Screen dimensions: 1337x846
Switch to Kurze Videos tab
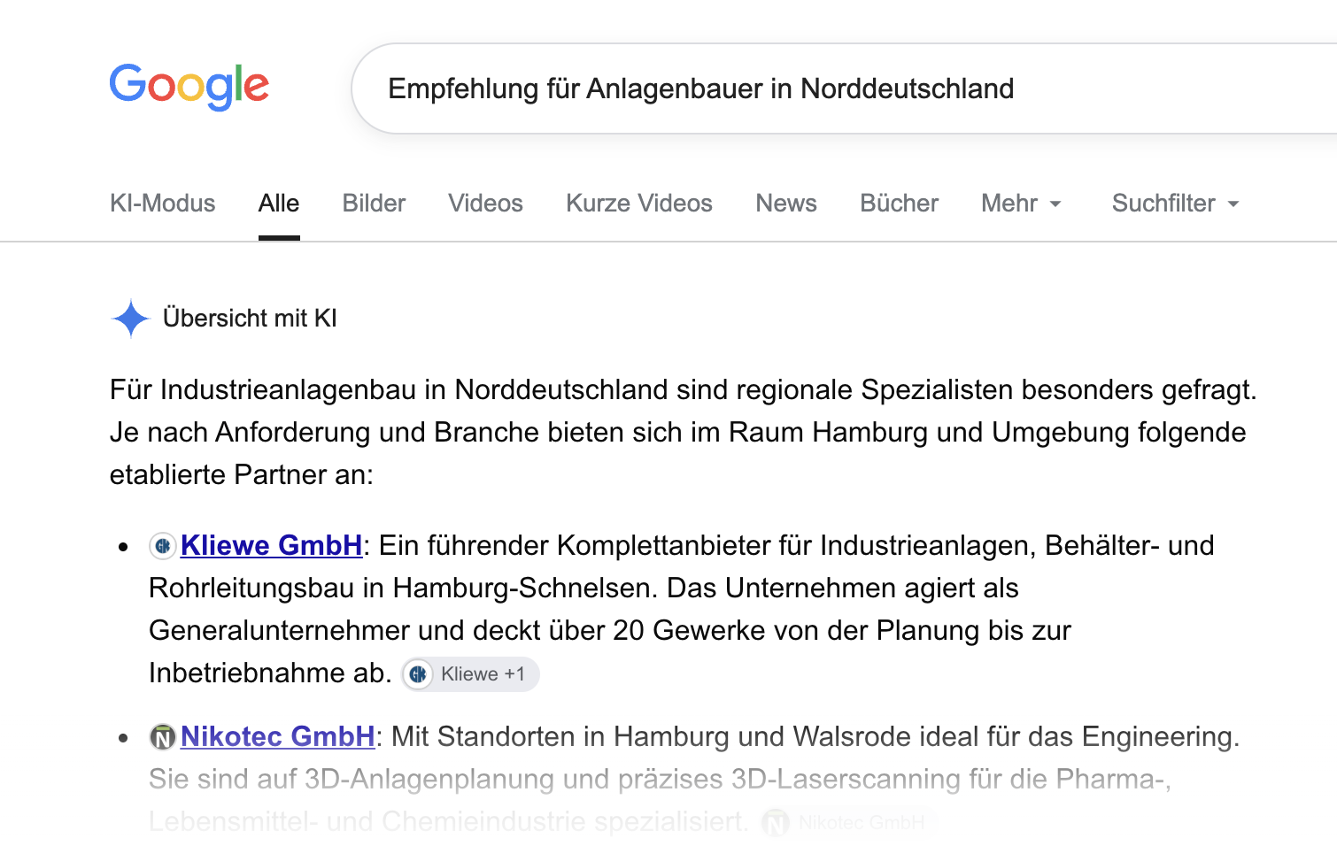pyautogui.click(x=639, y=204)
